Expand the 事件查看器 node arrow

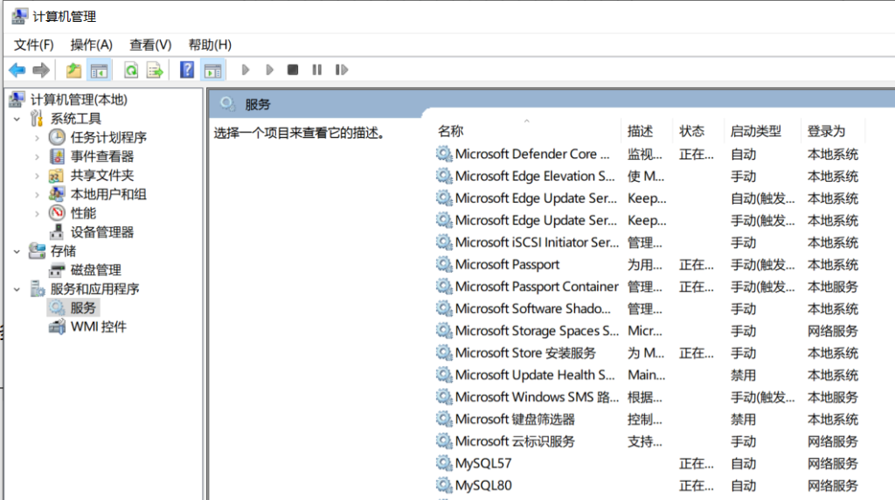(x=37, y=156)
